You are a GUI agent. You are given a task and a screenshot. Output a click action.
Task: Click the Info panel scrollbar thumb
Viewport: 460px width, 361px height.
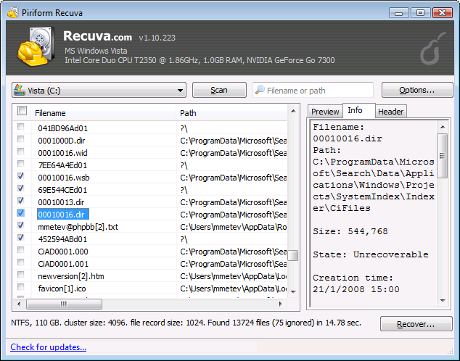tap(443, 156)
